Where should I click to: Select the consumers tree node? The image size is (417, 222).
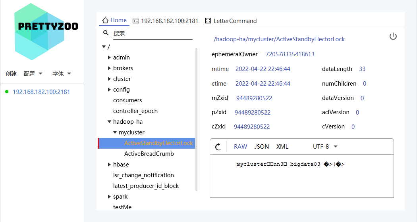coord(127,100)
